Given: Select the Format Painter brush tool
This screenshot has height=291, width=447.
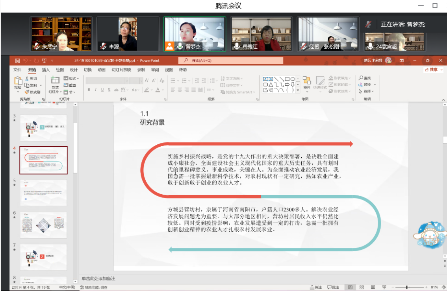Looking at the screenshot, I should [x=28, y=92].
